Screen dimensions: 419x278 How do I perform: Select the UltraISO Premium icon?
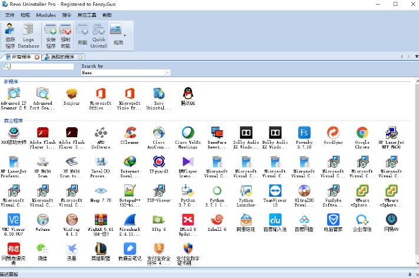click(304, 191)
